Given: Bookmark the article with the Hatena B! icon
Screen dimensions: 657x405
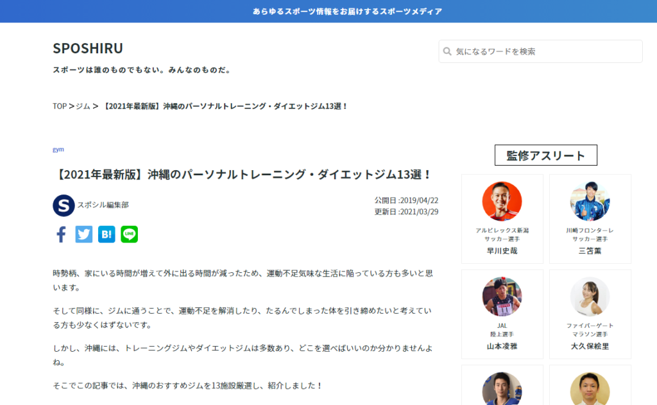Looking at the screenshot, I should 107,234.
